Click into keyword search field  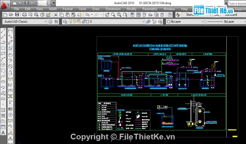pos(237,3)
